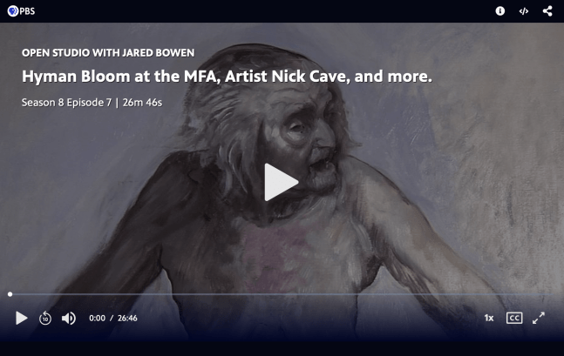The width and height of the screenshot is (564, 356).
Task: Click the progress bar scrubber handle
Action: 10,294
